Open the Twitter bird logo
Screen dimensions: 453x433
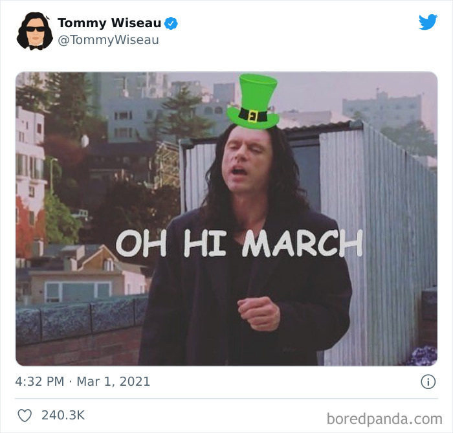point(428,21)
